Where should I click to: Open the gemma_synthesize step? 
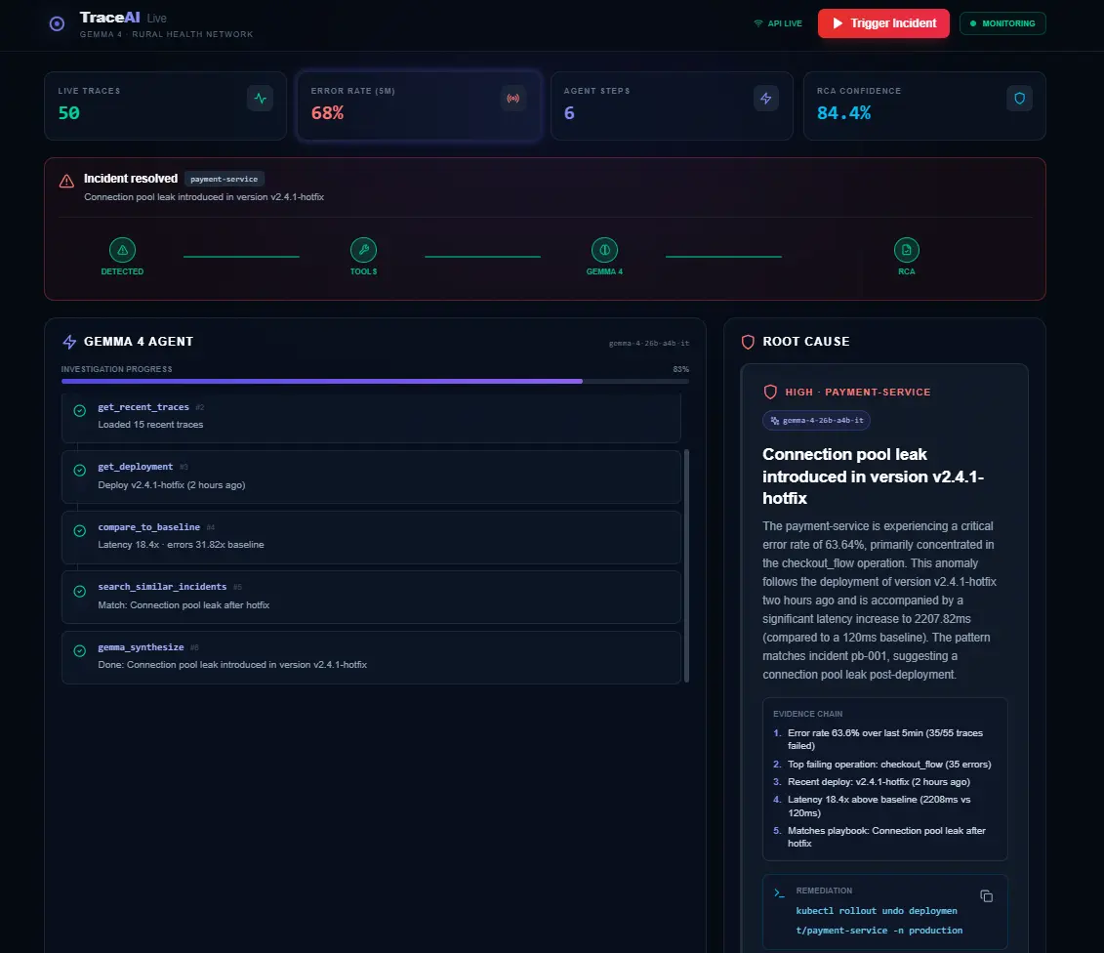click(371, 657)
